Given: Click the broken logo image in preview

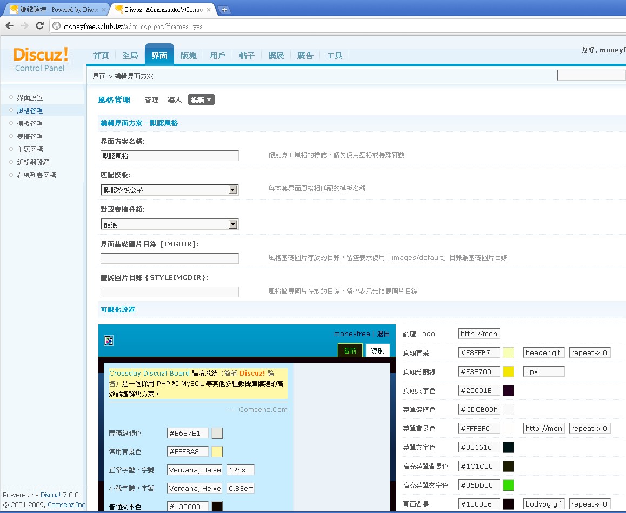Looking at the screenshot, I should click(109, 341).
